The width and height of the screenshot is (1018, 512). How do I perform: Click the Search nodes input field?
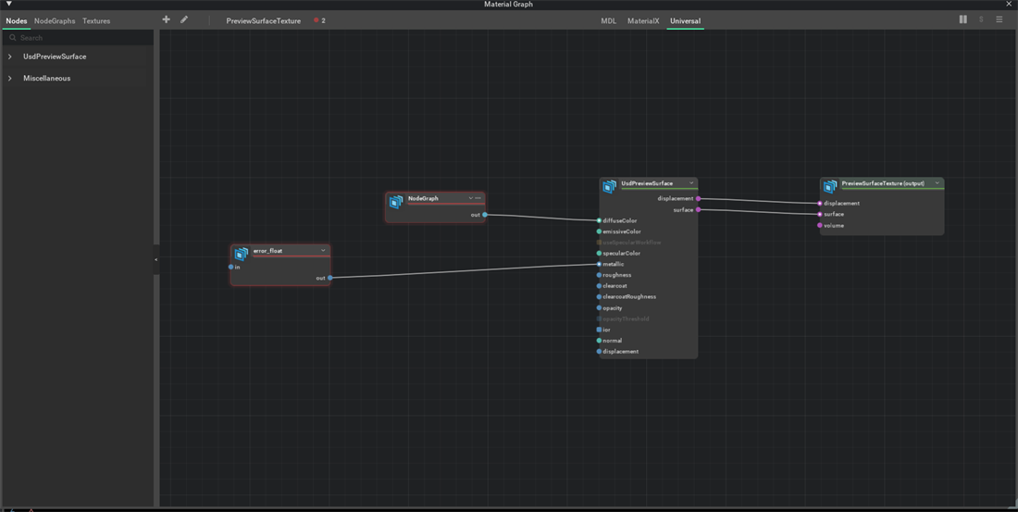pos(79,38)
